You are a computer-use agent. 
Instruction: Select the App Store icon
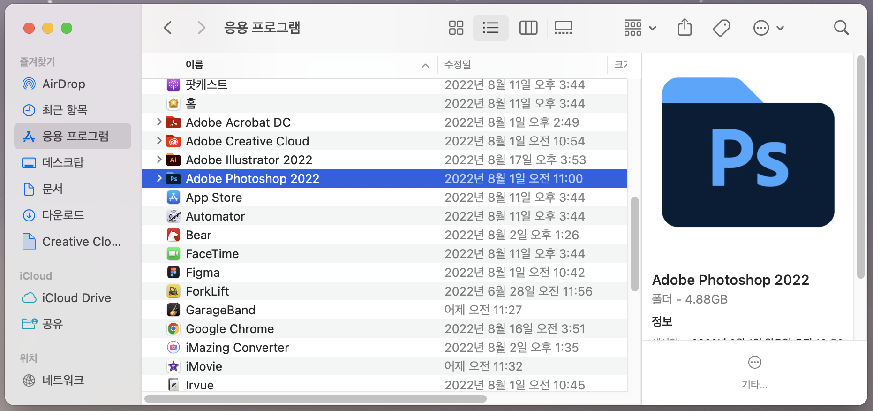click(173, 197)
